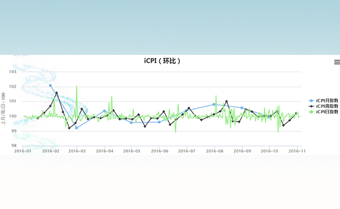Click the lowest blue monthly point near 2016-03

tap(76, 127)
